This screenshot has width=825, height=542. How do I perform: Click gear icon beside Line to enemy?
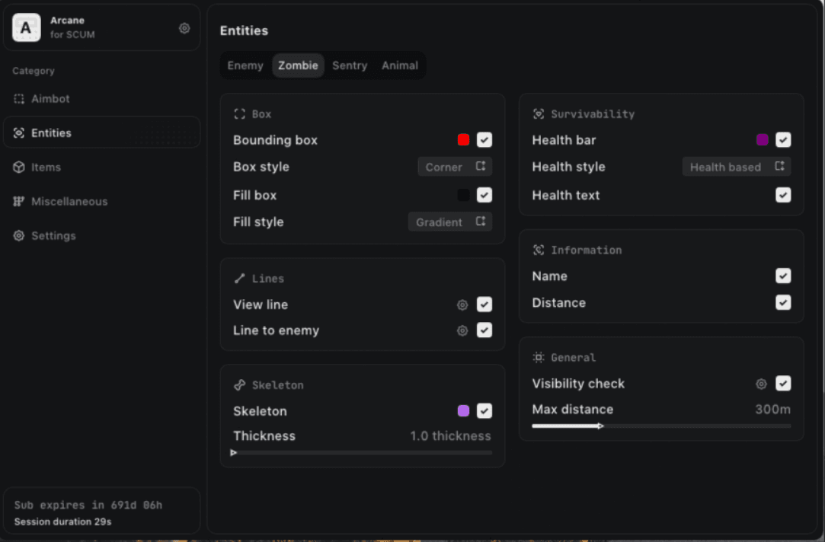(x=462, y=331)
